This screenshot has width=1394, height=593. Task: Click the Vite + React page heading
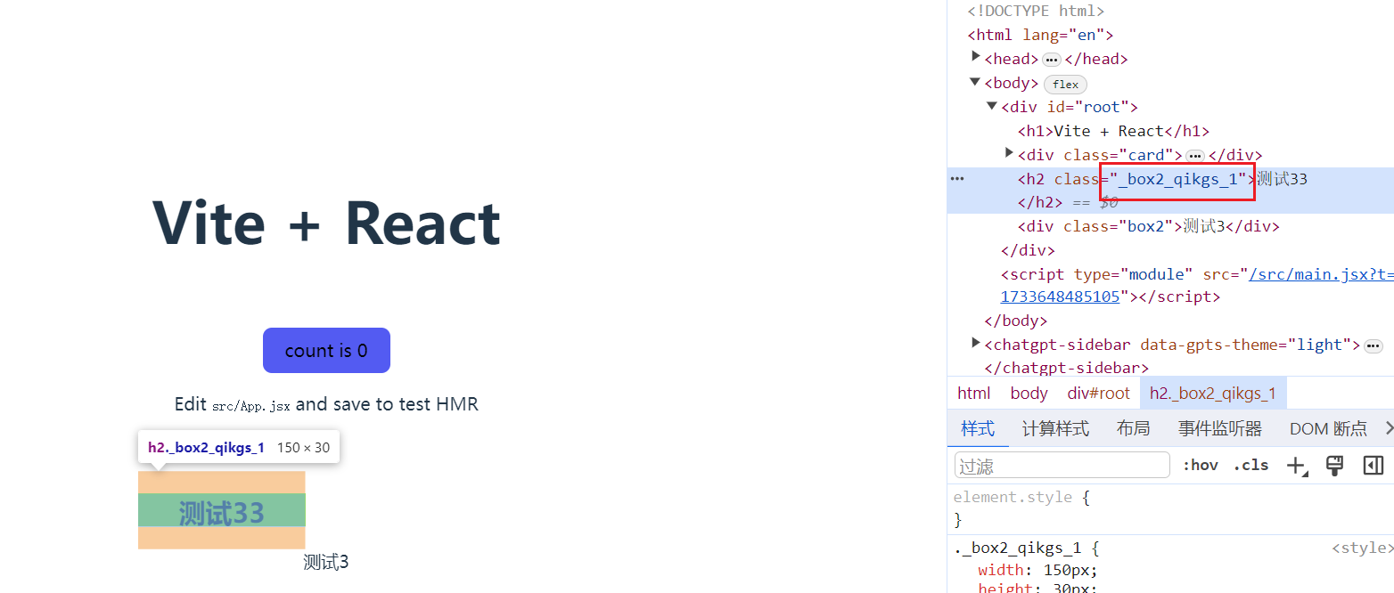pyautogui.click(x=326, y=223)
